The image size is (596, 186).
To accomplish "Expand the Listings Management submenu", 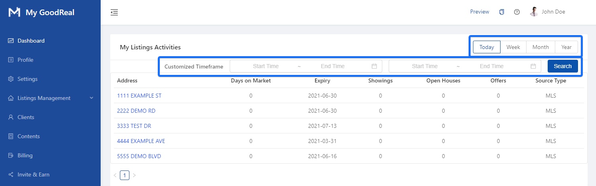I will point(91,98).
